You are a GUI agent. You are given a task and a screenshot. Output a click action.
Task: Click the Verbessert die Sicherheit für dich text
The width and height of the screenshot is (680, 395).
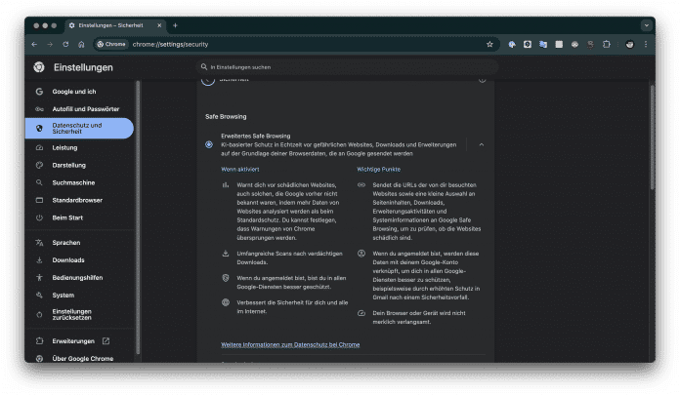[x=292, y=306]
